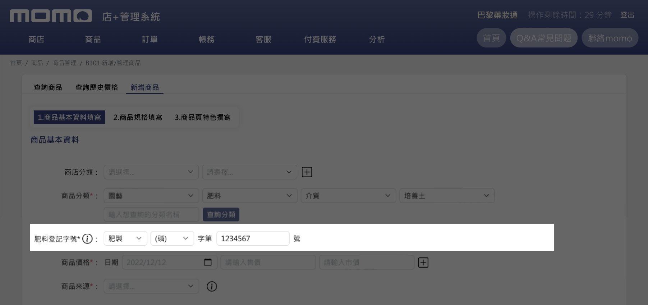Switch to the 查詢歷史價格 tab
This screenshot has width=648, height=305.
point(97,87)
